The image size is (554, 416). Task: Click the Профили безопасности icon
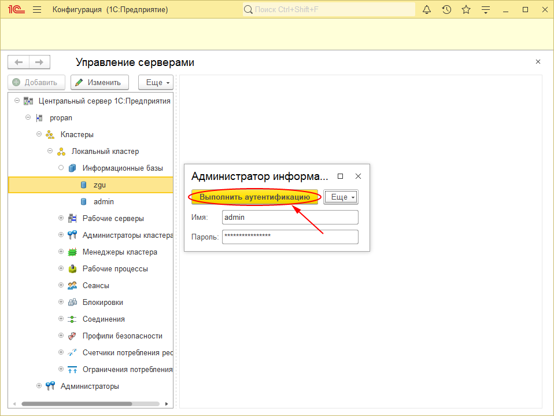pyautogui.click(x=72, y=336)
